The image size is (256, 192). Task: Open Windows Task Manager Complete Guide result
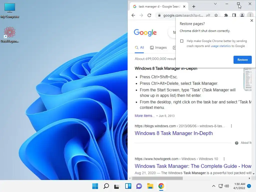(193, 166)
